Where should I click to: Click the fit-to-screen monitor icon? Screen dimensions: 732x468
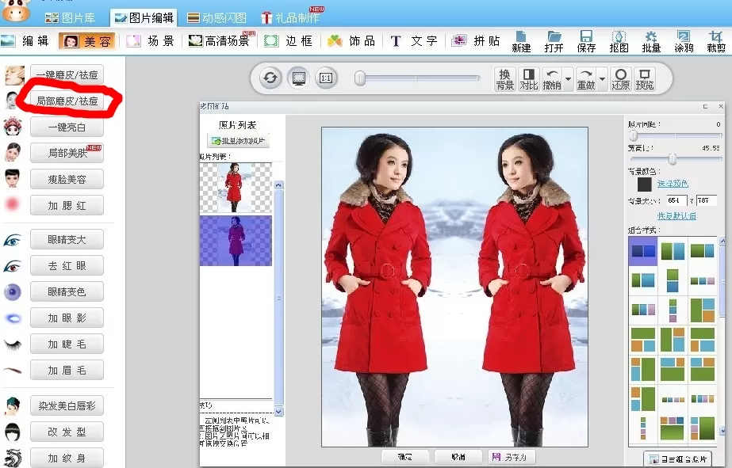point(299,78)
